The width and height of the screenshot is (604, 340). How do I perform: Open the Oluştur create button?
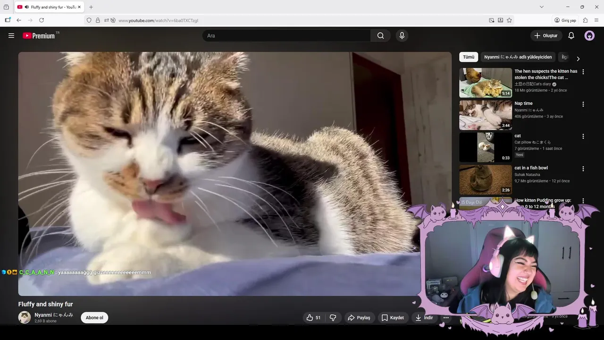(546, 35)
